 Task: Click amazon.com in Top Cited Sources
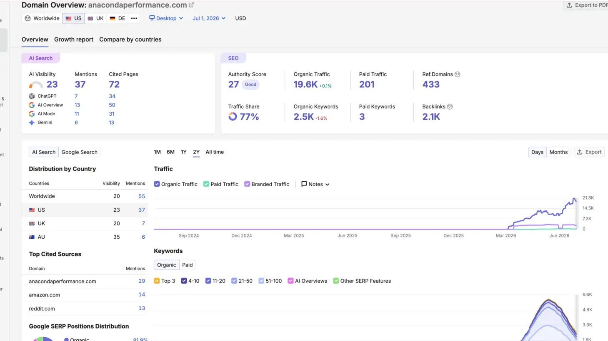(44, 295)
